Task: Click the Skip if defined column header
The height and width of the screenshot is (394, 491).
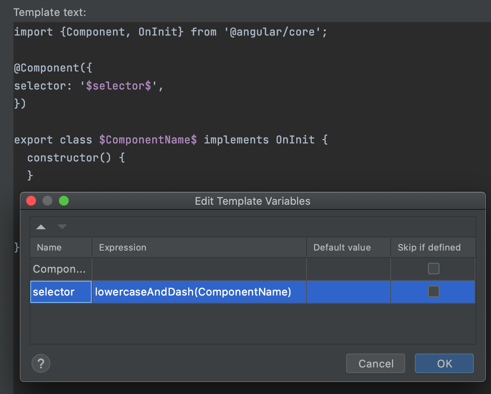Action: click(428, 247)
